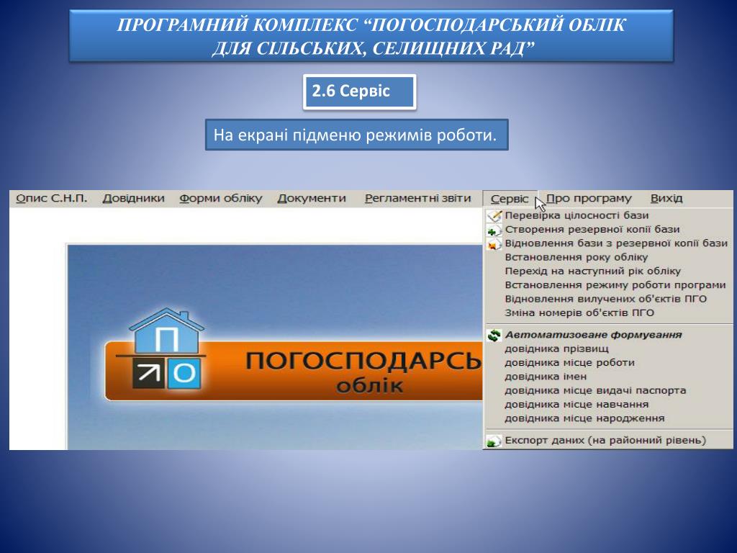Select Перевірка цілосності бази
737x553 pixels.
pyautogui.click(x=577, y=215)
